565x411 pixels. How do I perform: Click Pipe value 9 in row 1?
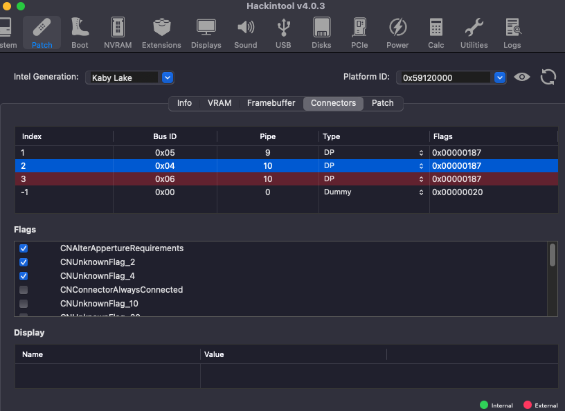pos(268,153)
